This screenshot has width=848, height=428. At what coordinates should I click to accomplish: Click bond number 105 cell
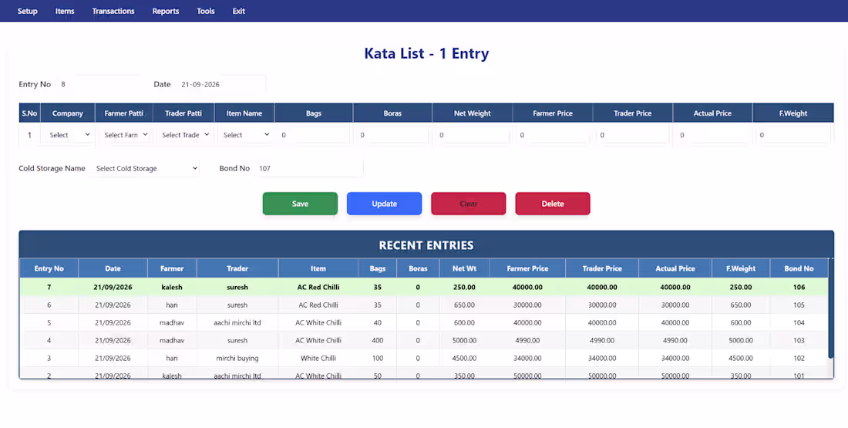tap(799, 305)
